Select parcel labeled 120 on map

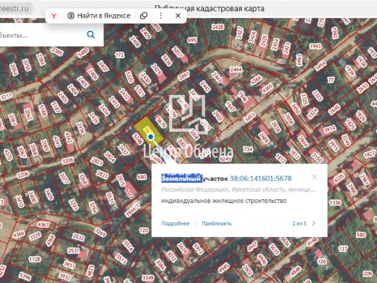click(144, 231)
